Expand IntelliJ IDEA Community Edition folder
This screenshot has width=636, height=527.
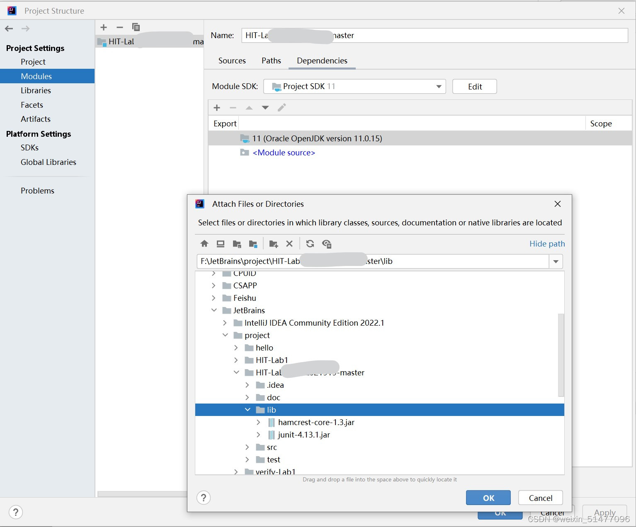point(225,323)
